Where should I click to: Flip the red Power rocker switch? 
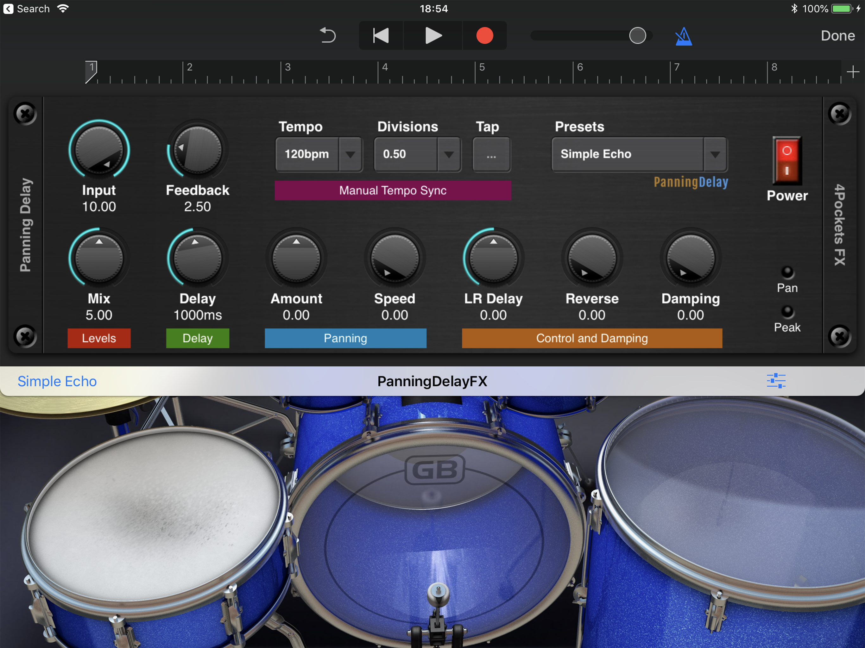point(787,160)
